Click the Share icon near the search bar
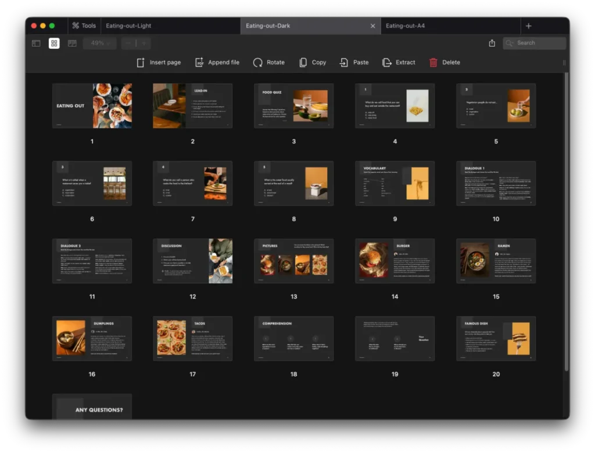 click(x=492, y=43)
